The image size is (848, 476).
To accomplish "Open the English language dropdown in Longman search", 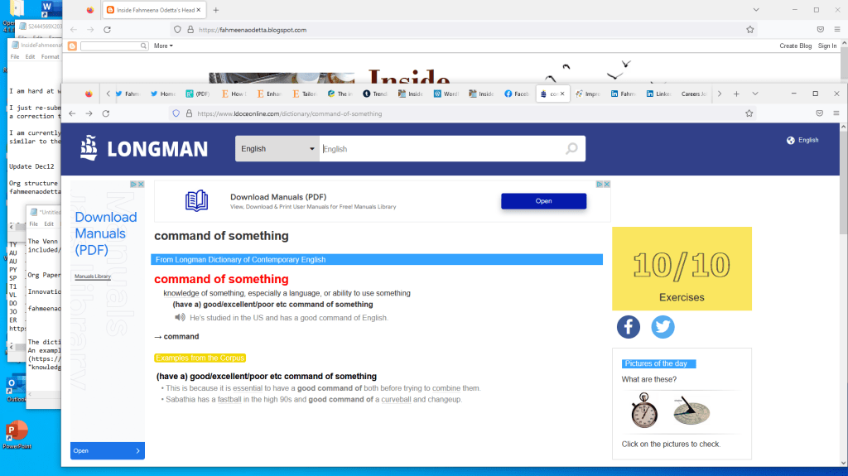I will (x=277, y=149).
